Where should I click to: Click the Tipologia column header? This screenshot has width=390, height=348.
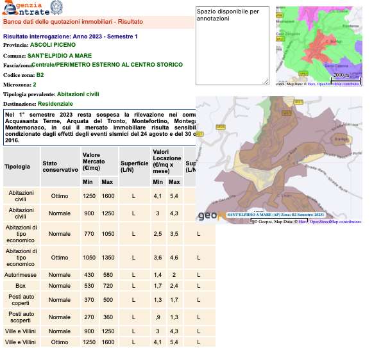[17, 166]
